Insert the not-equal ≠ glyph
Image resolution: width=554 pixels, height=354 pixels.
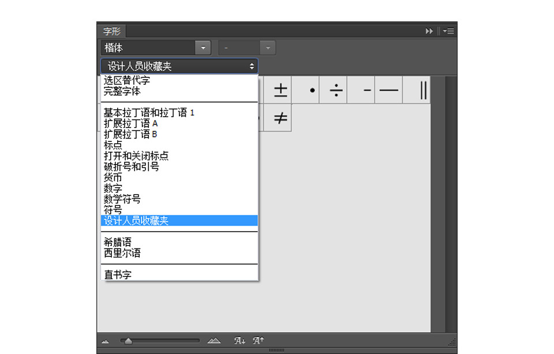278,118
